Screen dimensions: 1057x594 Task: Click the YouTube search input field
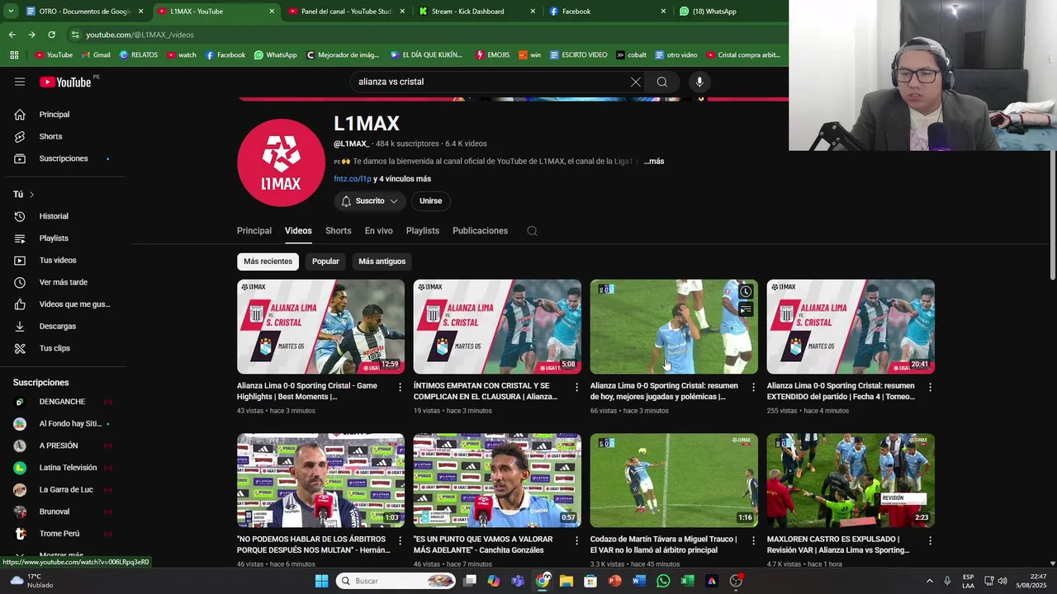point(487,82)
